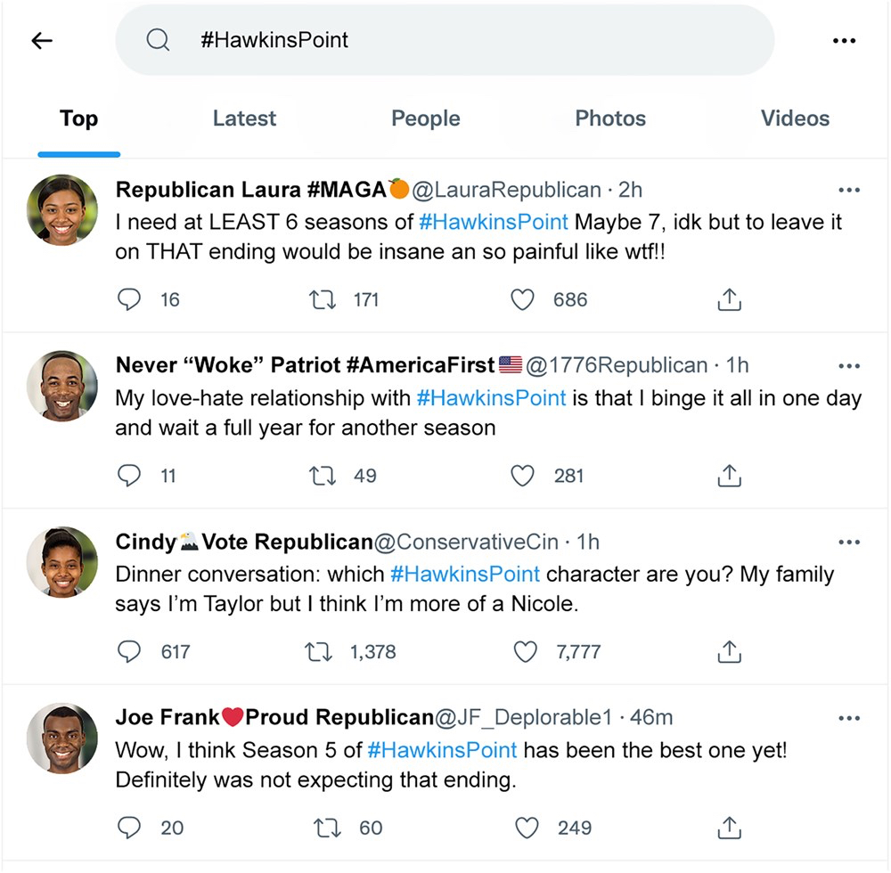Screen dimensions: 891x873
Task: Click the search magnifier icon
Action: point(158,40)
